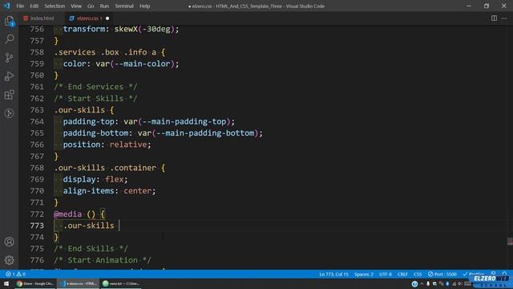513x289 pixels.
Task: Open the Source Control view
Action: coord(9,58)
